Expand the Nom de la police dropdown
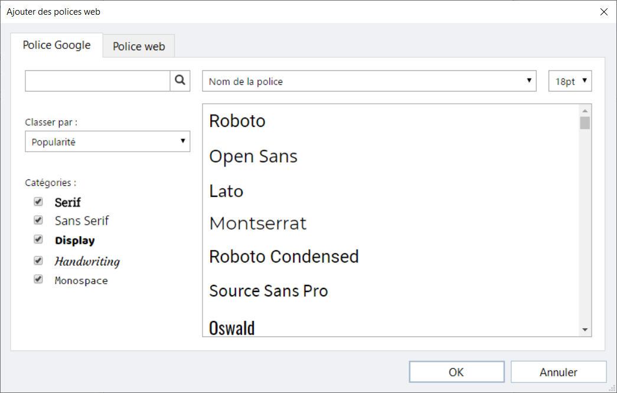This screenshot has width=617, height=393. pos(369,81)
